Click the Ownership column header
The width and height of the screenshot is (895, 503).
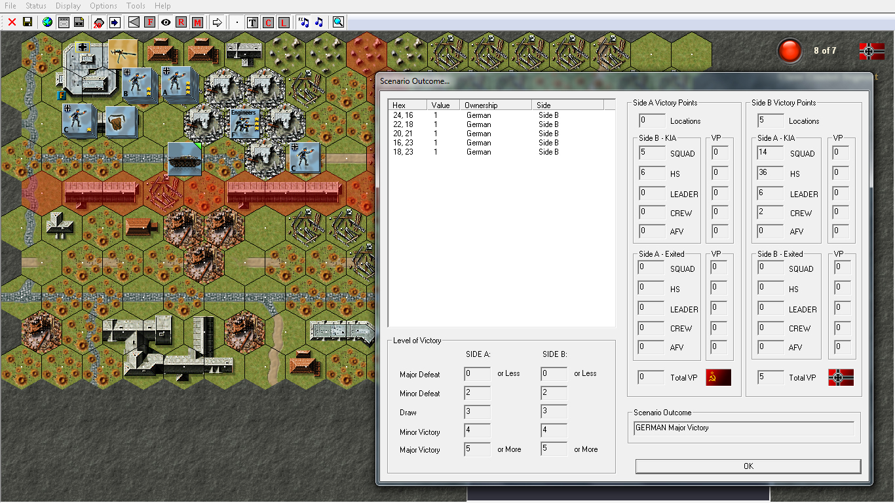(x=496, y=105)
